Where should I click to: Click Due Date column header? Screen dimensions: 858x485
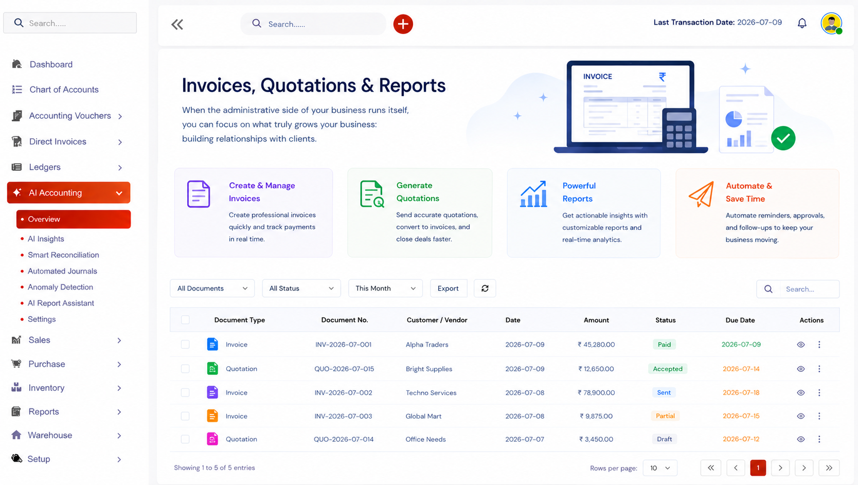tap(740, 320)
